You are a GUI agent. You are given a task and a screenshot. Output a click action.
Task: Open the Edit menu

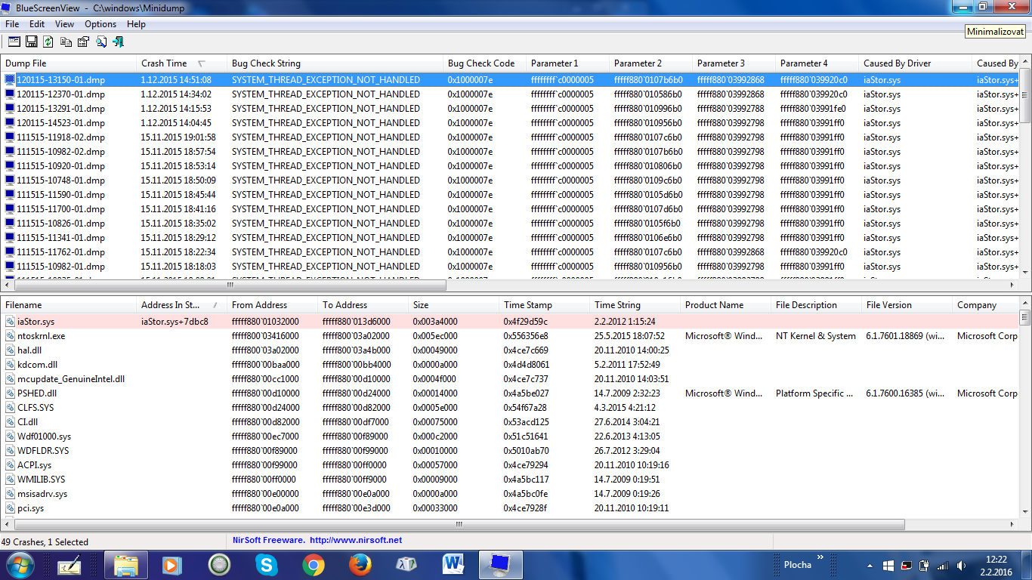[37, 24]
